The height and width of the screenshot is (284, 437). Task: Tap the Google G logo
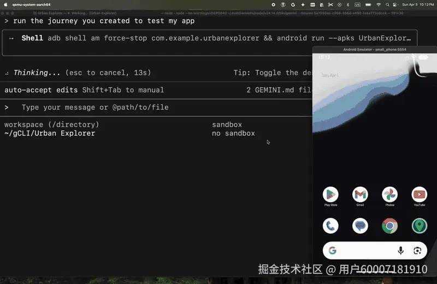[333, 251]
